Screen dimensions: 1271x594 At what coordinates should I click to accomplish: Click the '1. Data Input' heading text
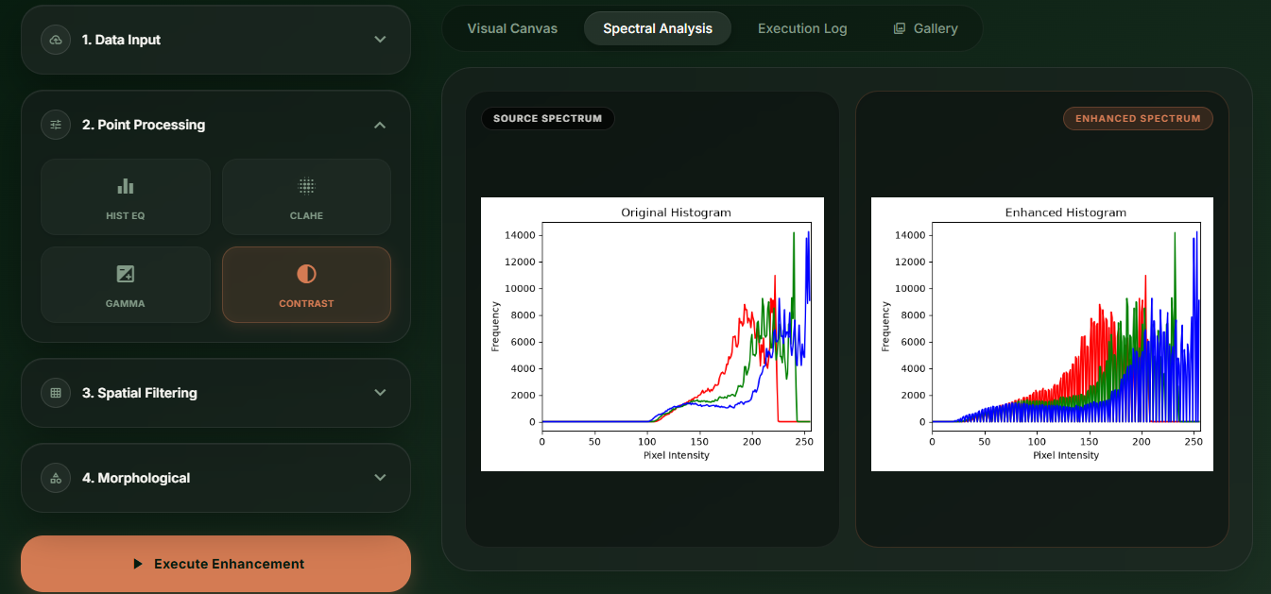click(121, 40)
